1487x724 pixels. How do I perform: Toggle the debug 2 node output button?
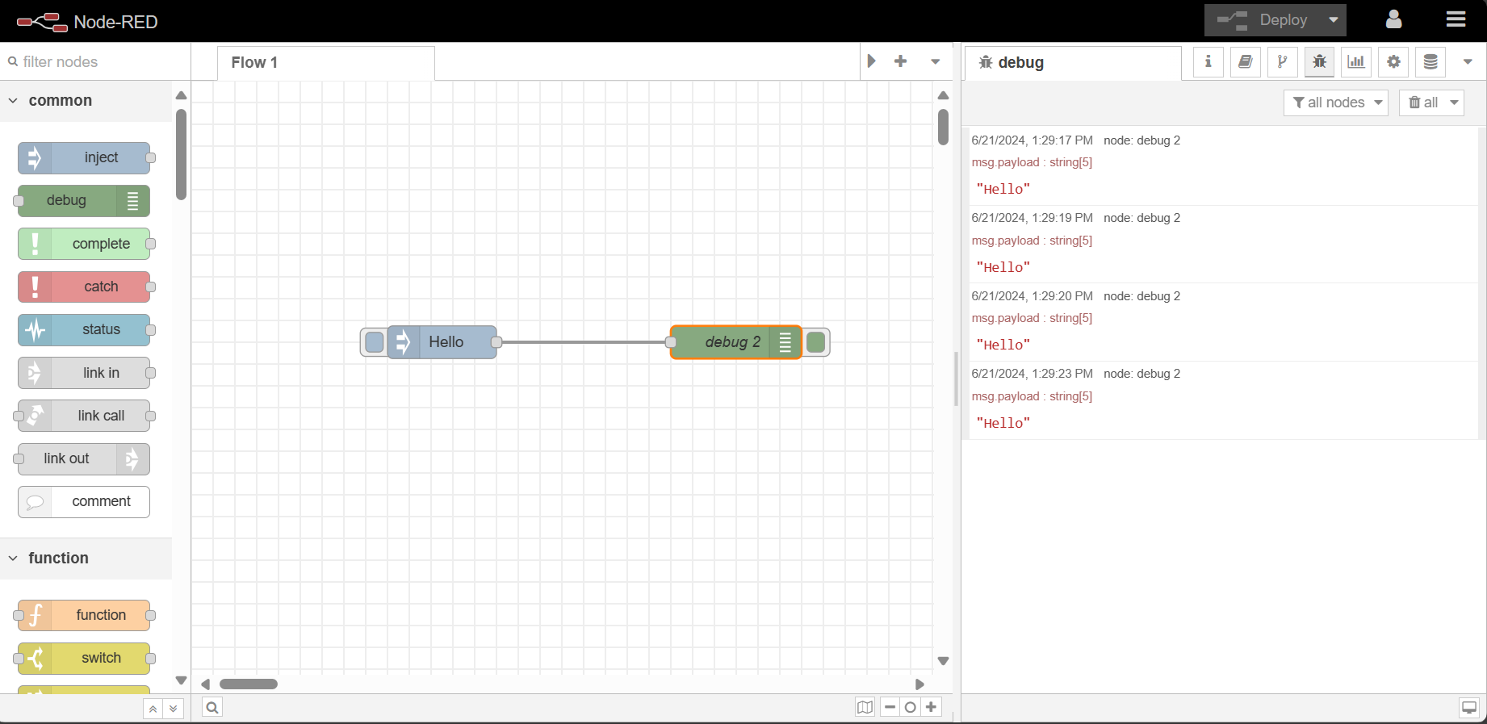point(816,342)
